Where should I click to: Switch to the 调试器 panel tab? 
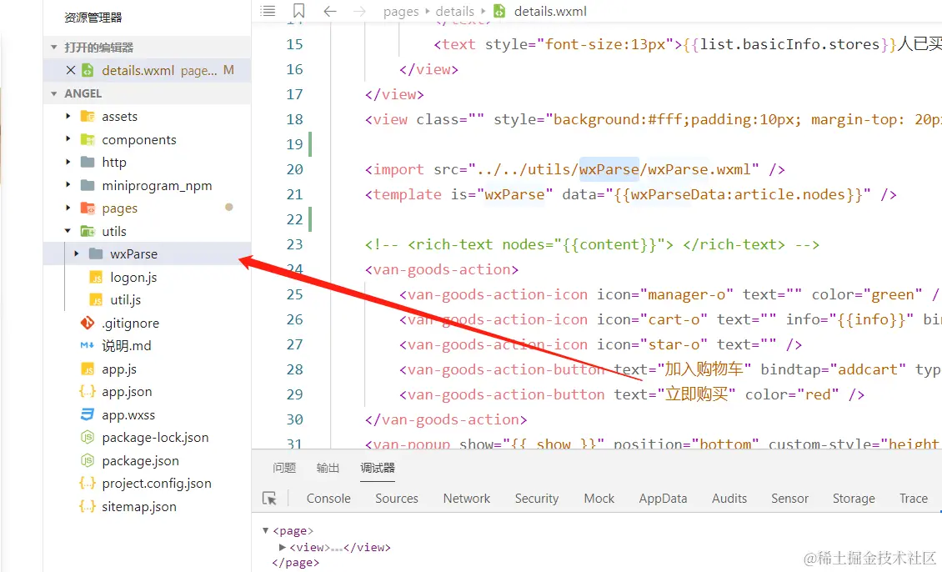click(x=378, y=468)
